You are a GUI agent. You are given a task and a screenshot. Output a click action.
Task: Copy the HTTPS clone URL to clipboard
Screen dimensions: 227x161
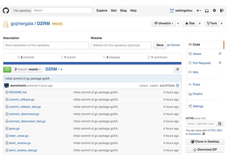coord(220,124)
